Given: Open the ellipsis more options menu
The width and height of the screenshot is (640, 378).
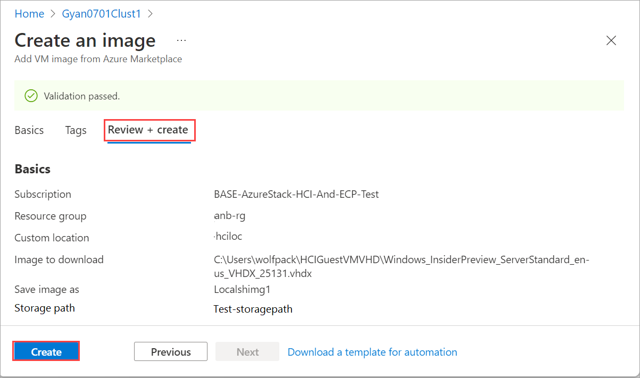Looking at the screenshot, I should coord(181,40).
